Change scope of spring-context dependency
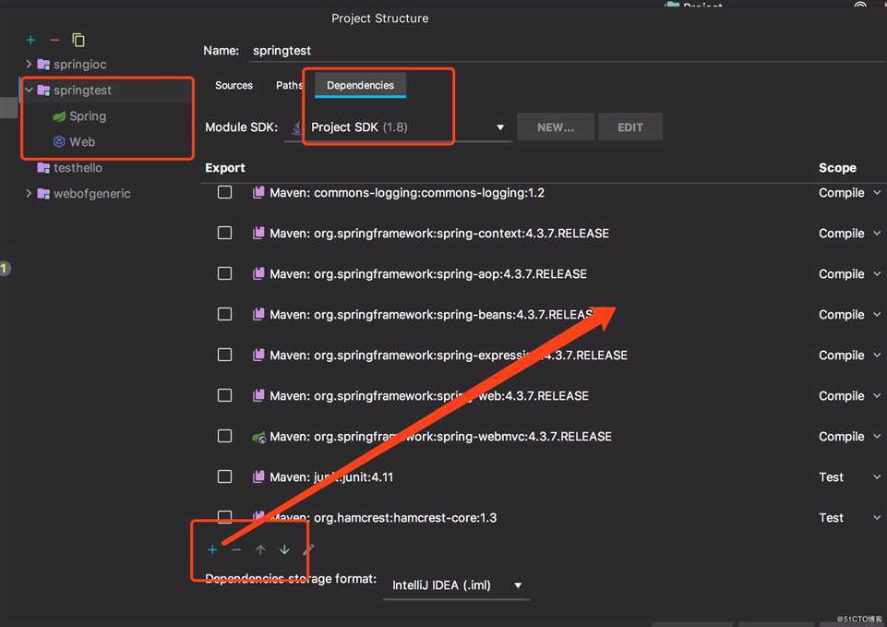 pos(849,233)
